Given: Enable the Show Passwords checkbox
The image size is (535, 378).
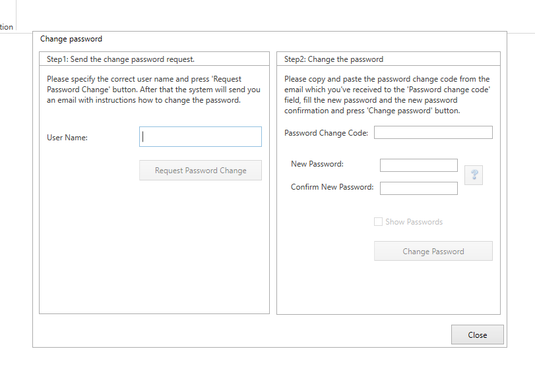Looking at the screenshot, I should pyautogui.click(x=378, y=222).
